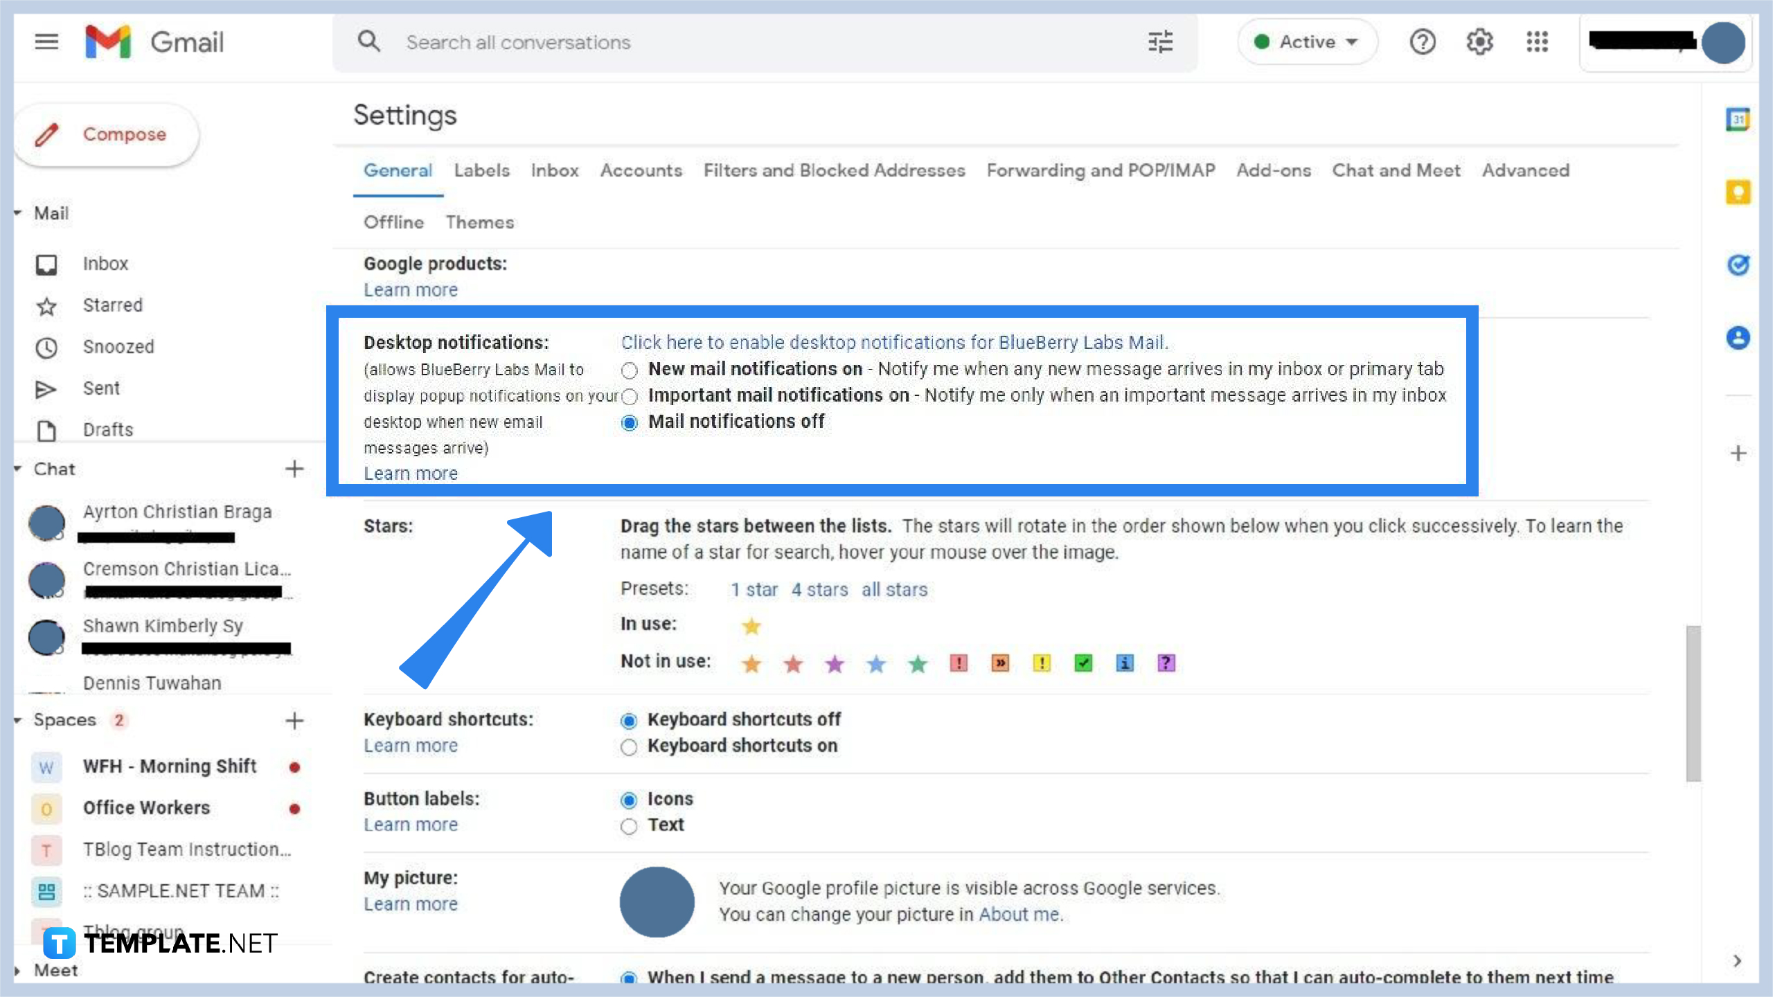Image resolution: width=1773 pixels, height=997 pixels.
Task: Open Drafts via the document icon
Action: (x=46, y=430)
